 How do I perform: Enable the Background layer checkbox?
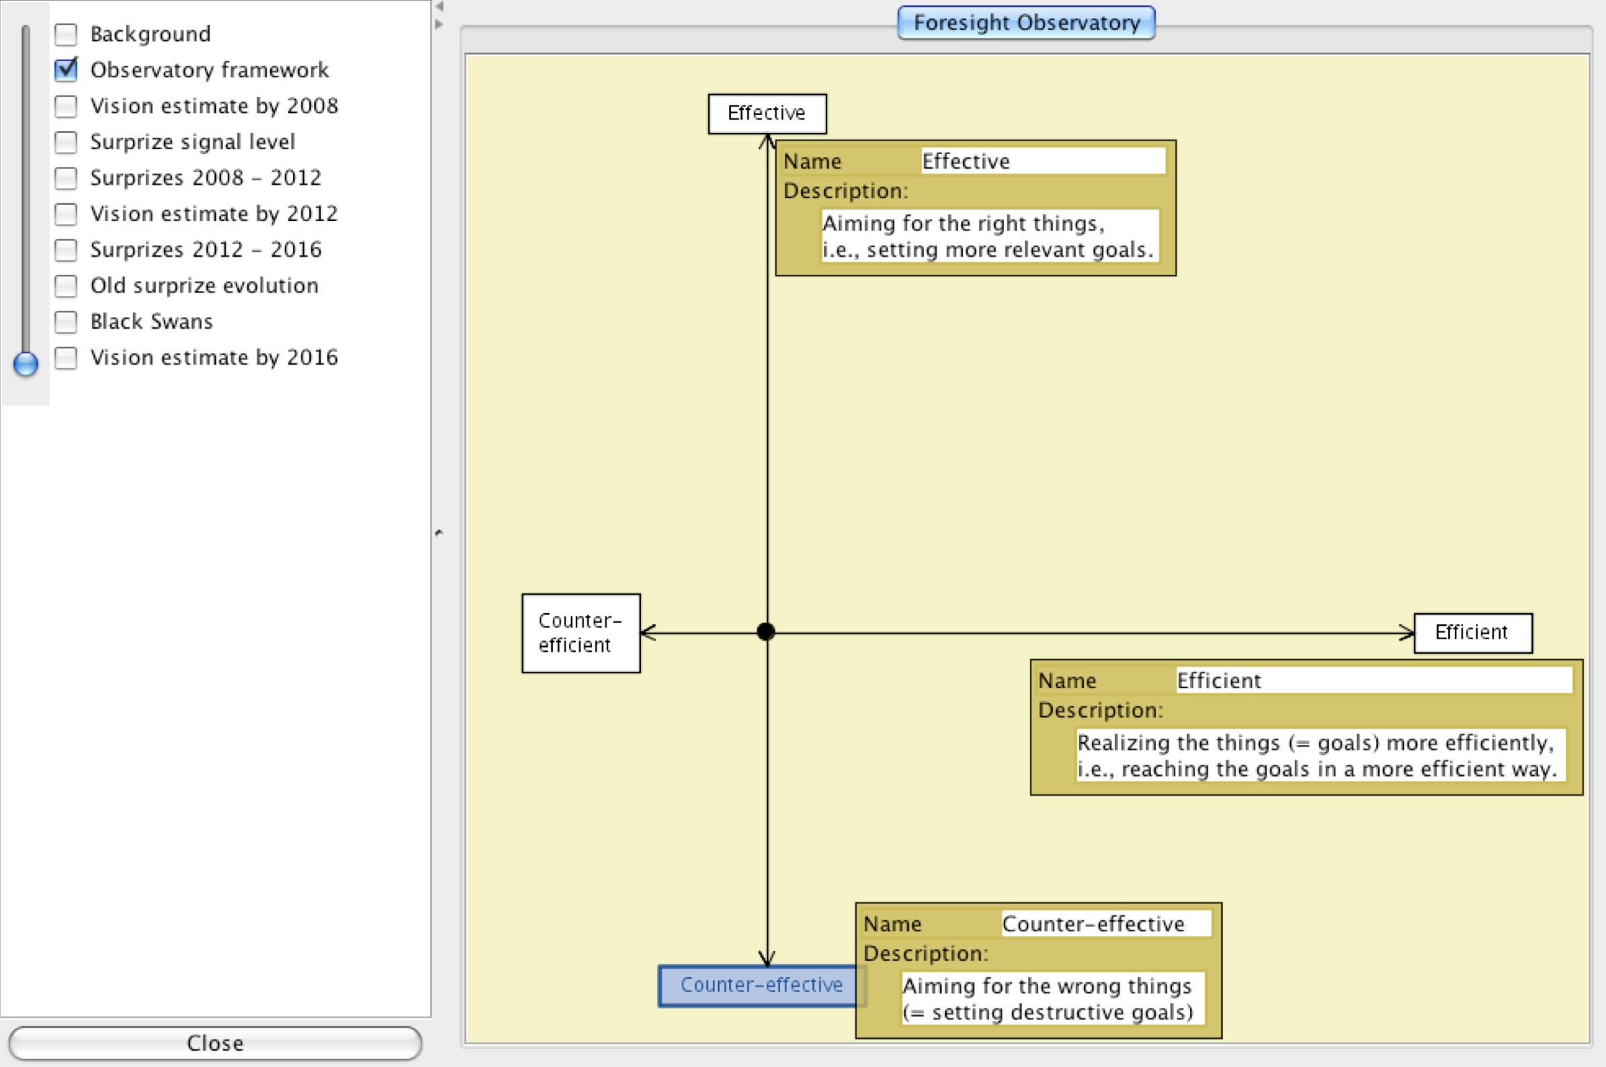66,34
